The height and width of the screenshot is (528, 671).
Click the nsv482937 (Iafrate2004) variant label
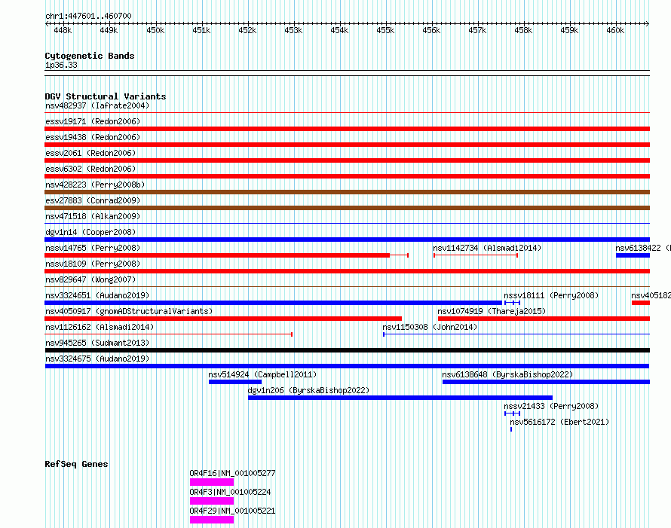[97, 105]
